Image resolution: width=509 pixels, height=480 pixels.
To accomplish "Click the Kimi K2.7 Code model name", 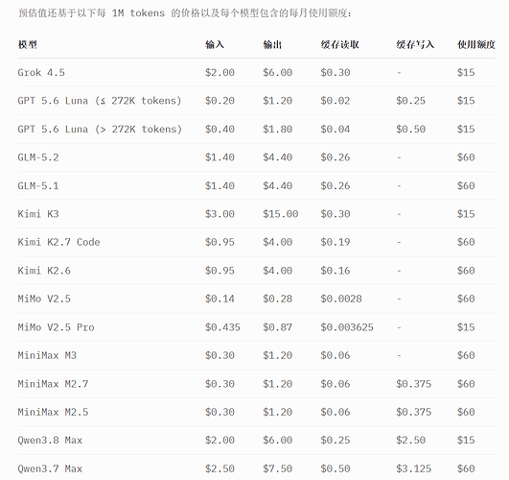I will pos(58,242).
